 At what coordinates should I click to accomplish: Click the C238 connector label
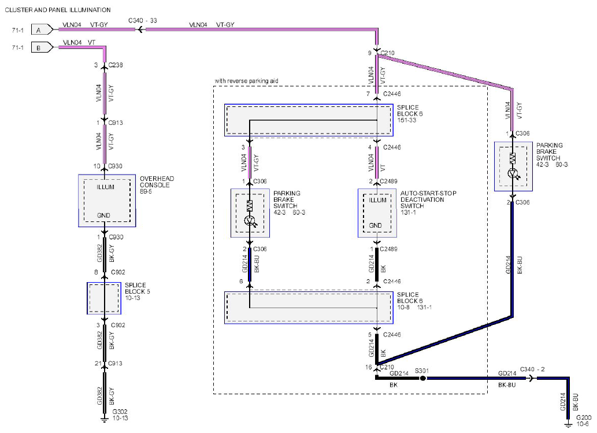[x=116, y=65]
